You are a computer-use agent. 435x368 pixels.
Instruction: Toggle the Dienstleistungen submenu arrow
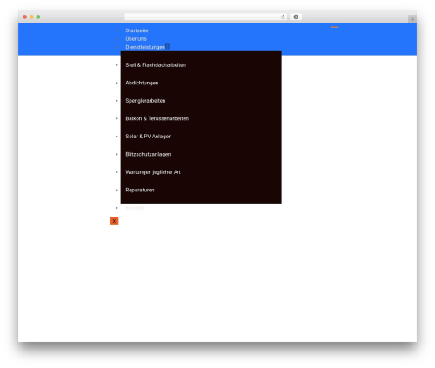(167, 47)
